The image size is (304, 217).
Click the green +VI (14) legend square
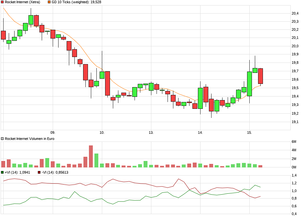(x=3, y=173)
